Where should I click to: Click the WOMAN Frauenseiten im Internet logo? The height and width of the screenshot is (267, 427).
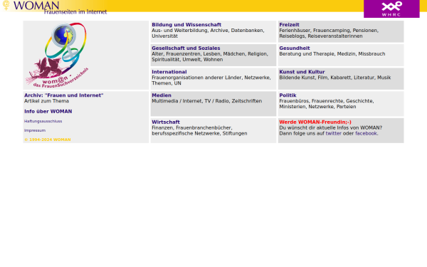tap(55, 7)
